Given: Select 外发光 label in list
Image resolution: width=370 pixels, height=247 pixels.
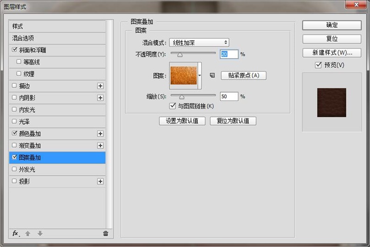Looking at the screenshot, I should [x=27, y=170].
